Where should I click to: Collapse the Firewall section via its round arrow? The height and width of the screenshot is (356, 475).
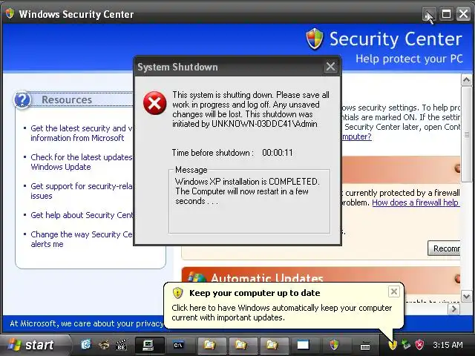tap(458, 168)
